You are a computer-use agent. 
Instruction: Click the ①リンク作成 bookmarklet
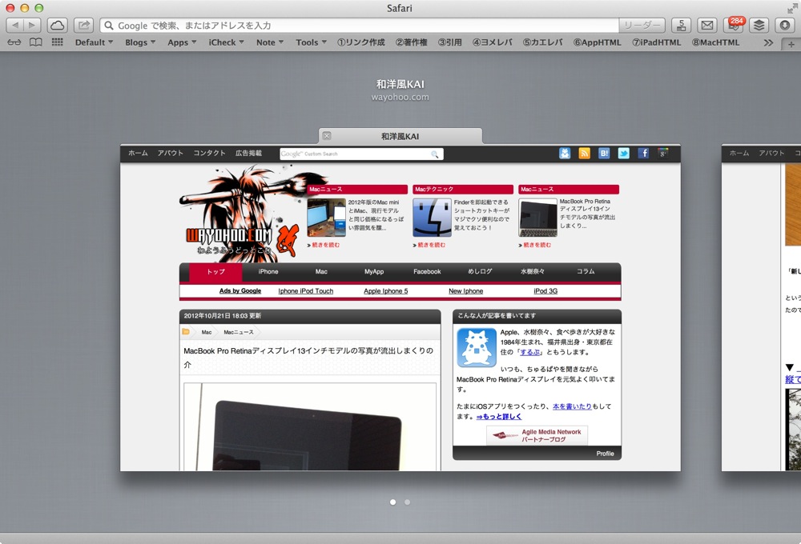tap(360, 42)
